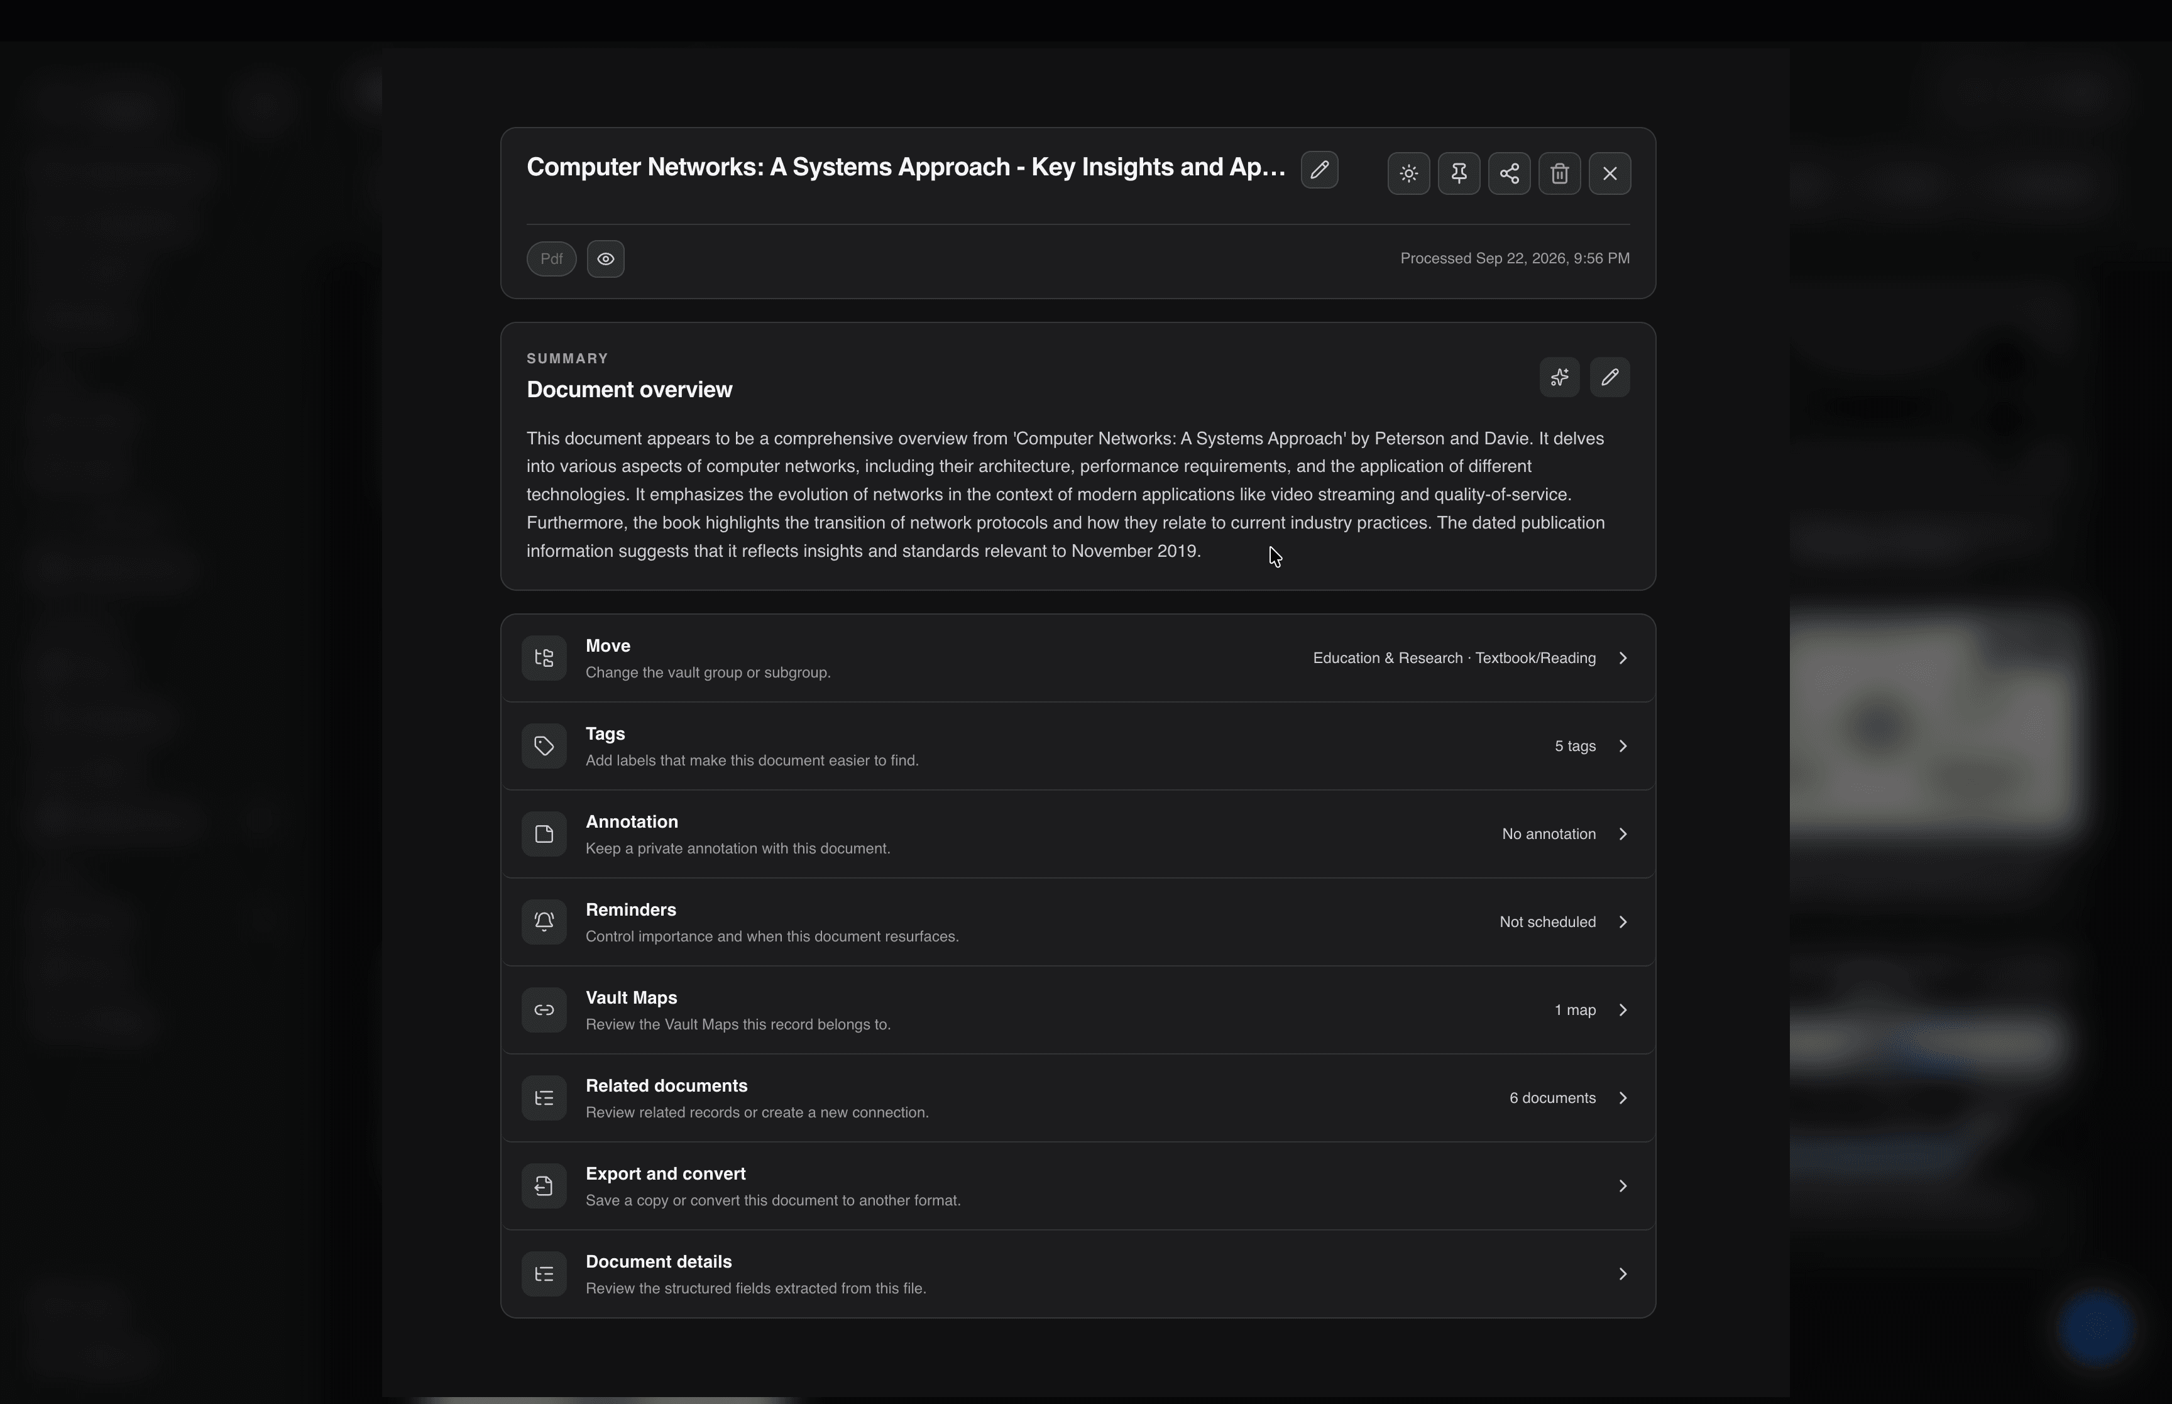The height and width of the screenshot is (1404, 2172).
Task: Expand the Related documents row chevron
Action: point(1622,1098)
